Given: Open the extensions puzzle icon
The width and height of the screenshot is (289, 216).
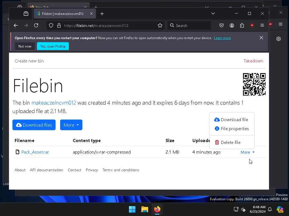Looking at the screenshot, I should (242, 25).
